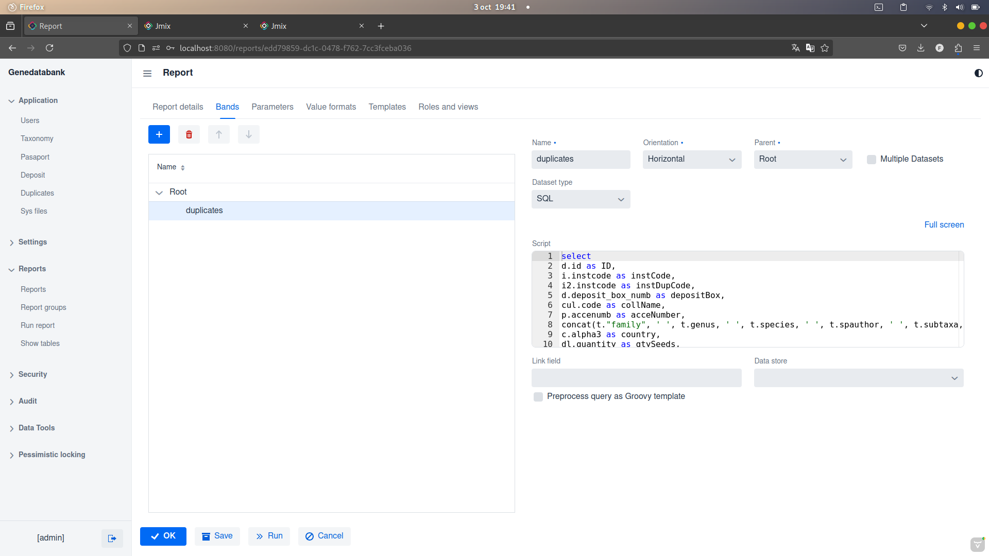989x556 pixels.
Task: Open the Dataset type dropdown
Action: (581, 199)
